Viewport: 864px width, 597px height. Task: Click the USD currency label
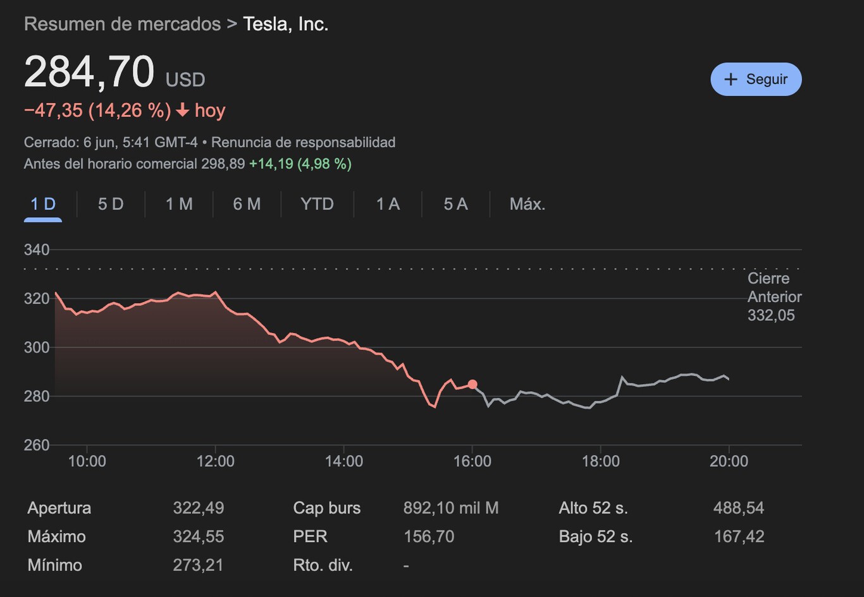(x=185, y=80)
